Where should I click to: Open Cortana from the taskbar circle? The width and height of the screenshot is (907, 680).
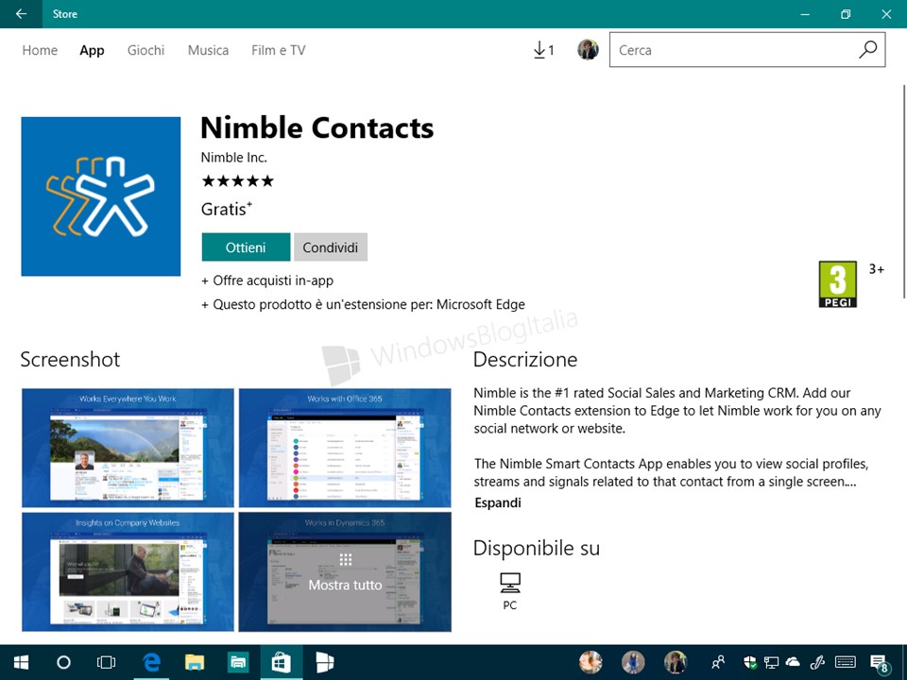coord(63,662)
